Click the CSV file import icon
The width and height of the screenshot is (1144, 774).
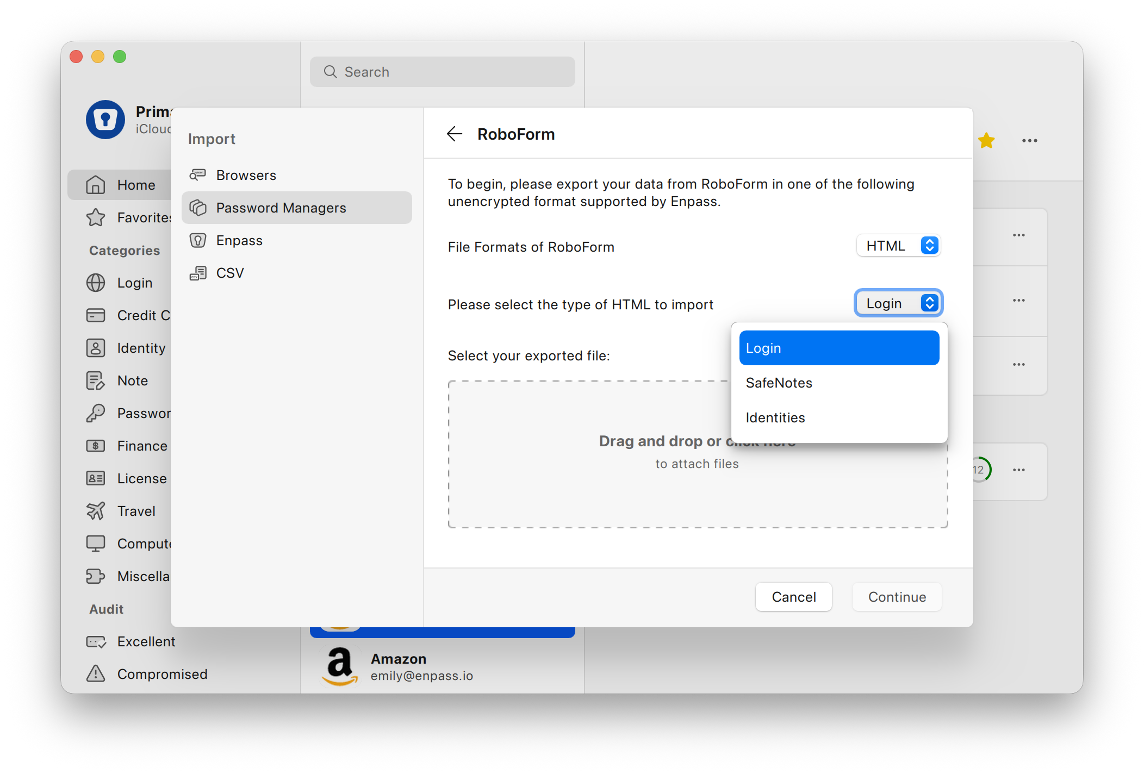click(x=198, y=273)
